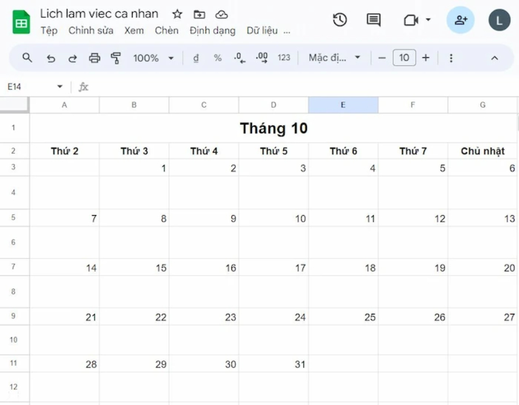Increase font size plus button

(426, 58)
